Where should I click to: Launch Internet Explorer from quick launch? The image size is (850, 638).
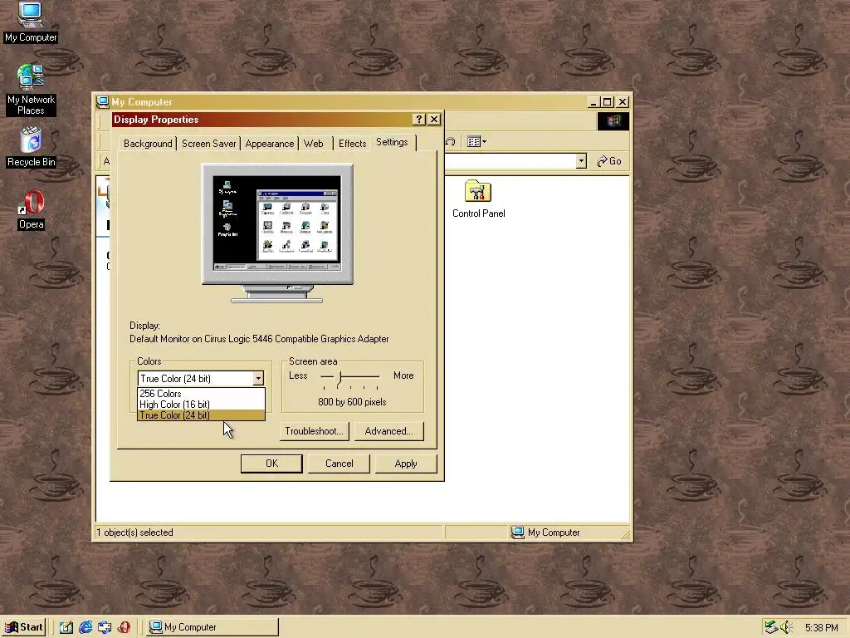click(85, 627)
